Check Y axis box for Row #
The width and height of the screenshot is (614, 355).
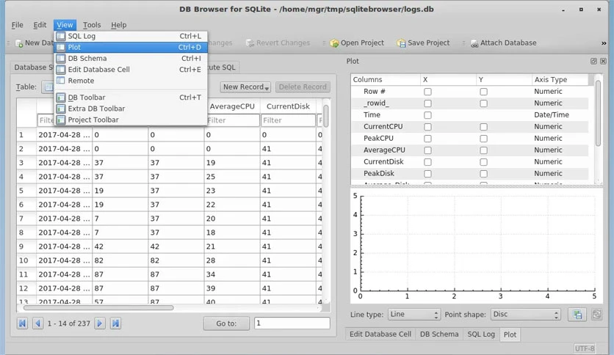[483, 92]
